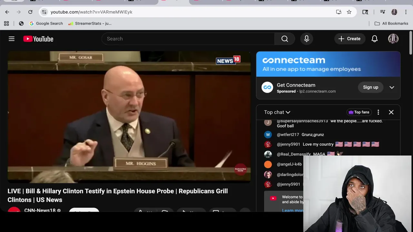Open the Google Search bookmark
Screen dimensions: 413x232
click(46, 23)
